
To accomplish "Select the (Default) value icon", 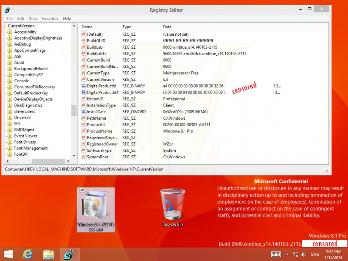I will (x=84, y=34).
